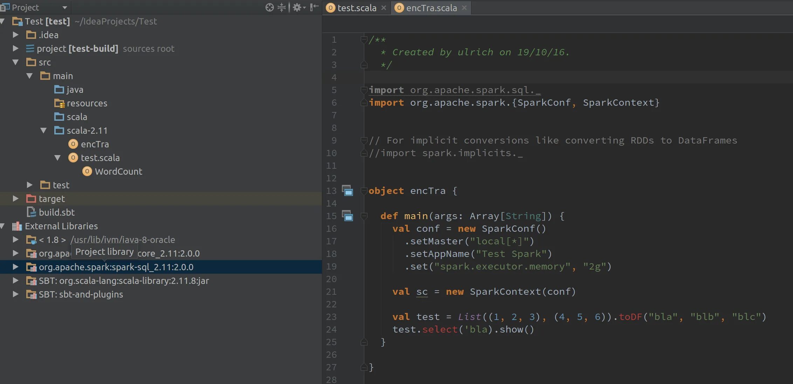Click the hide Project panel icon
Viewport: 793px width, 384px height.
coord(314,7)
